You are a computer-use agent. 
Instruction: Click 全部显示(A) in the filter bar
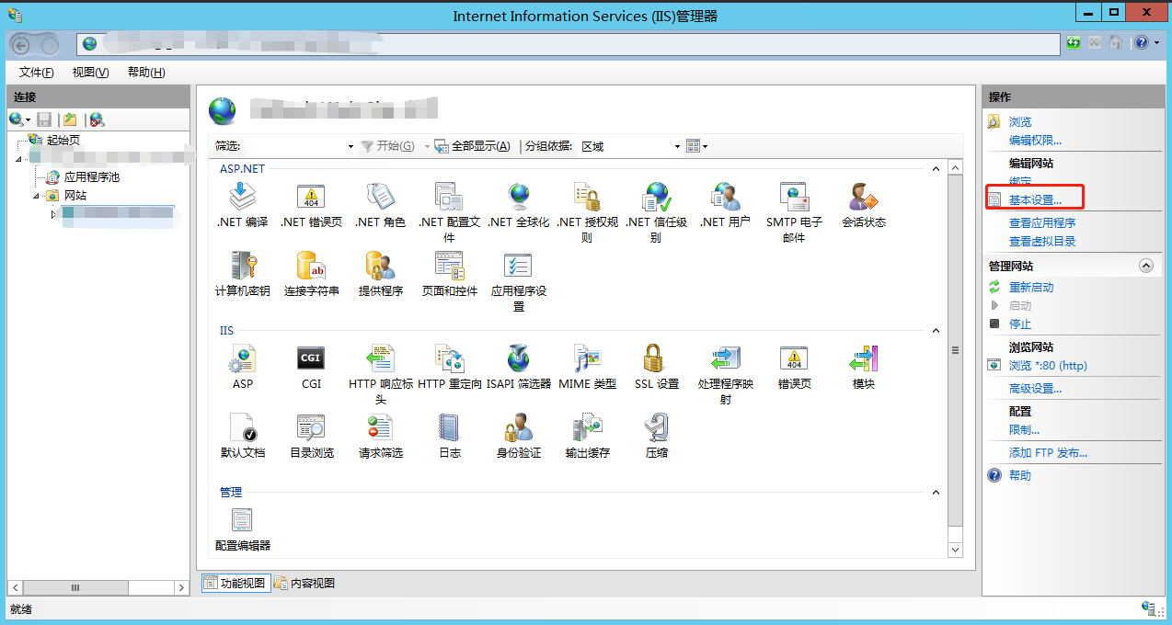pyautogui.click(x=472, y=146)
